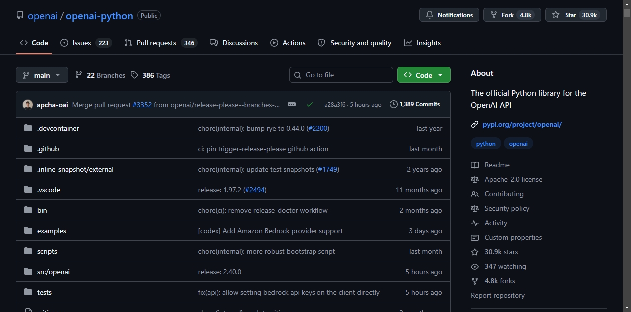Go to the Discussions tab
This screenshot has height=312, width=631.
coord(234,43)
